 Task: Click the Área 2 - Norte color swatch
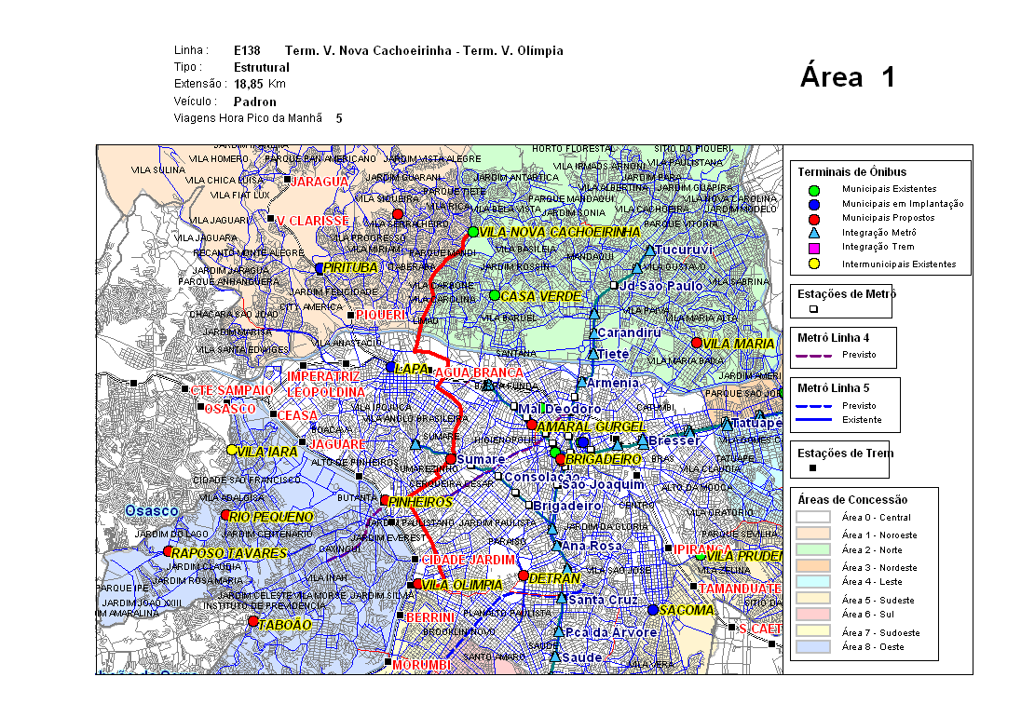[813, 549]
